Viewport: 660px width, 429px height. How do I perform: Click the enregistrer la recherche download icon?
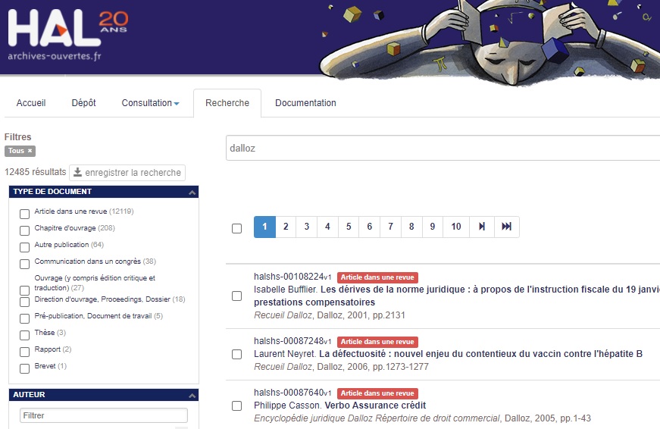coord(77,172)
